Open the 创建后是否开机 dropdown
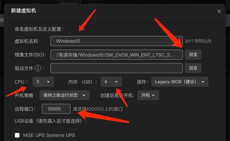The height and width of the screenshot is (141, 230). (148, 95)
